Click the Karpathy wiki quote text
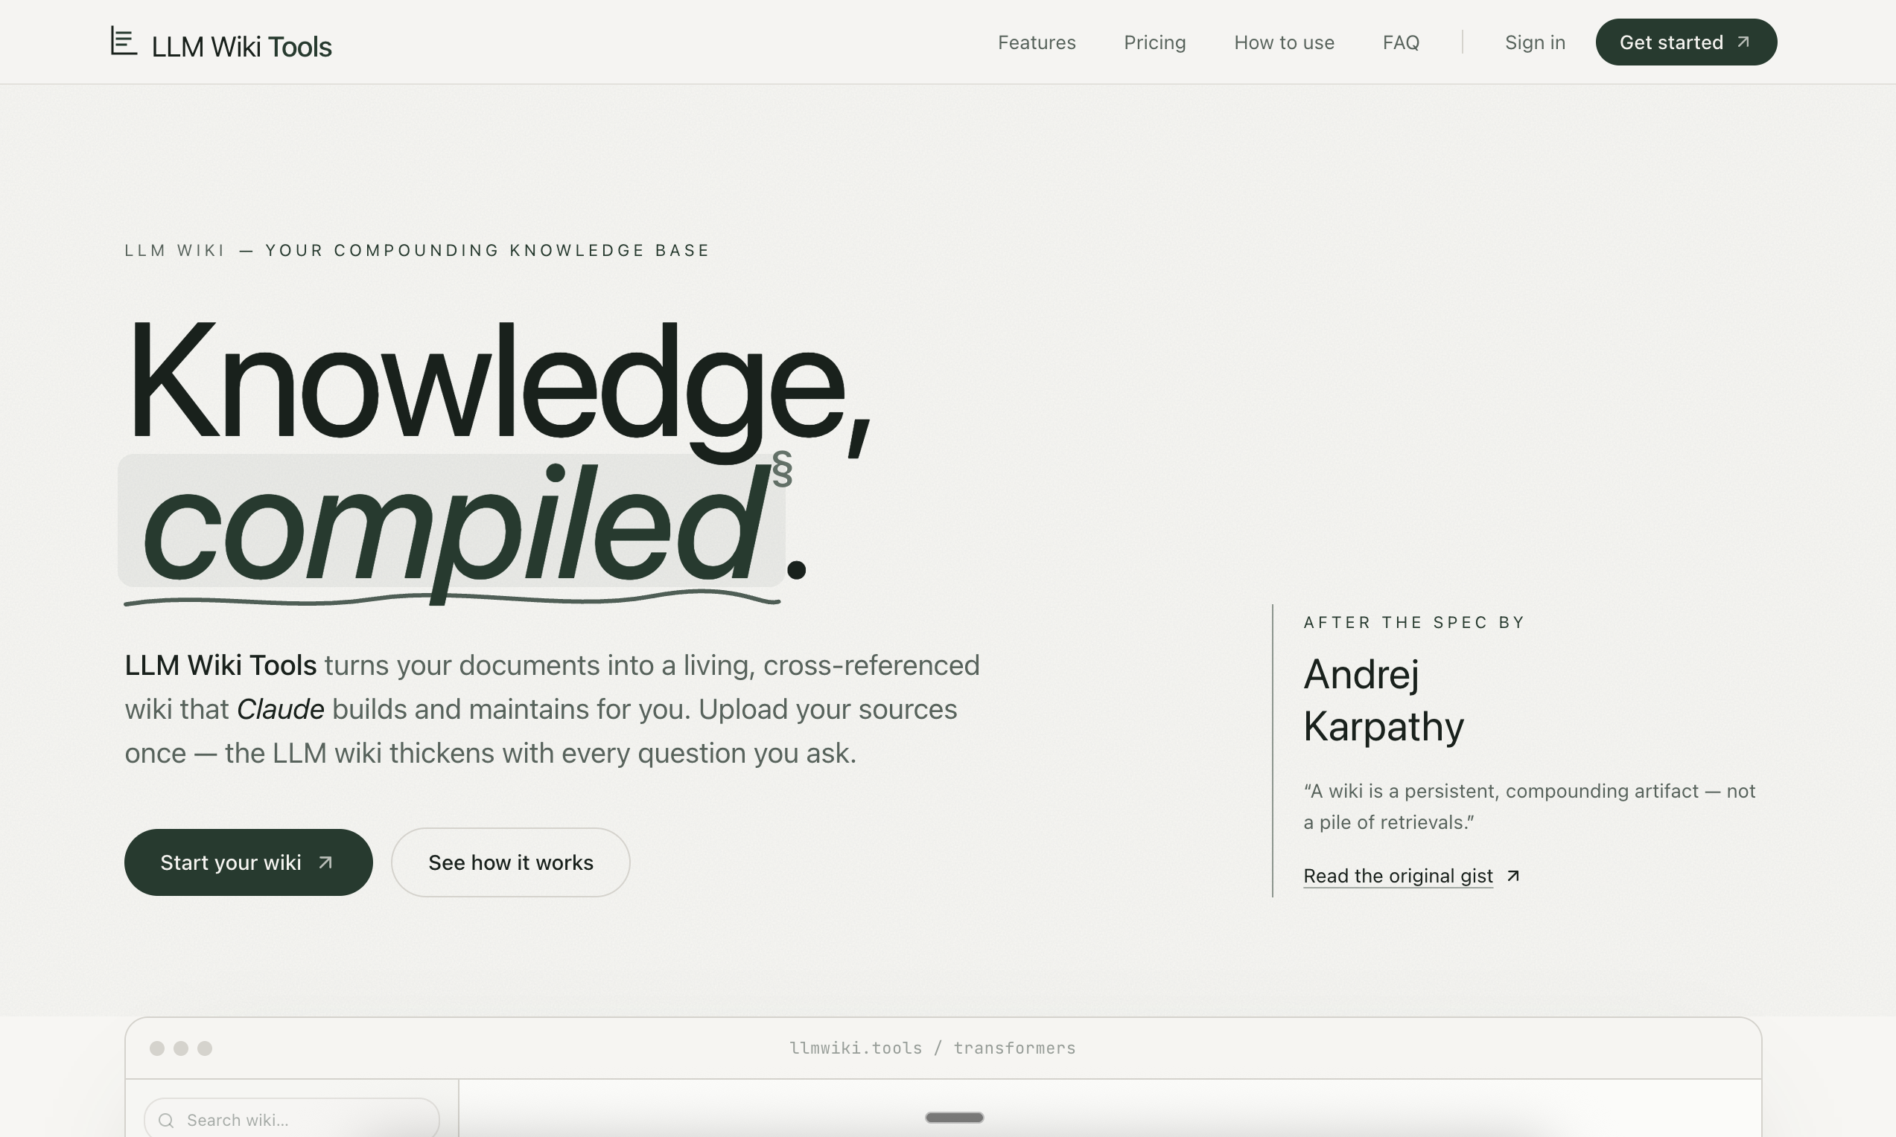1896x1137 pixels. tap(1529, 806)
